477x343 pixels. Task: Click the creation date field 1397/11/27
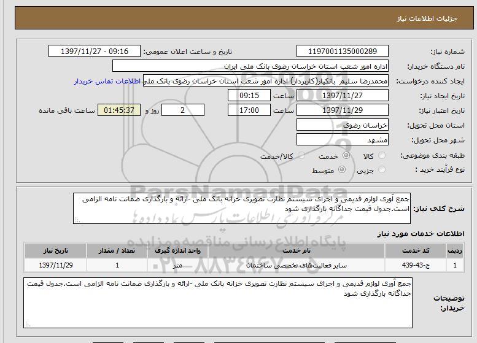click(x=343, y=96)
